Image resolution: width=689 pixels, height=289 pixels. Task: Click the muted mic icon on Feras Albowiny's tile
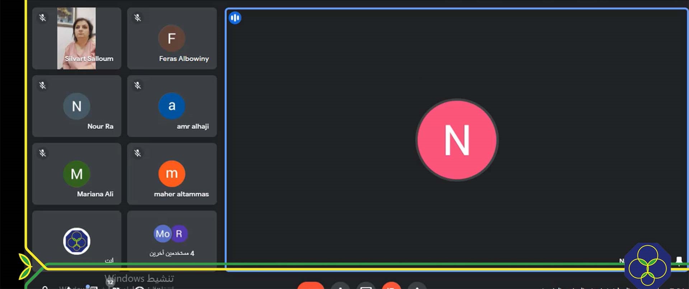[x=137, y=18]
